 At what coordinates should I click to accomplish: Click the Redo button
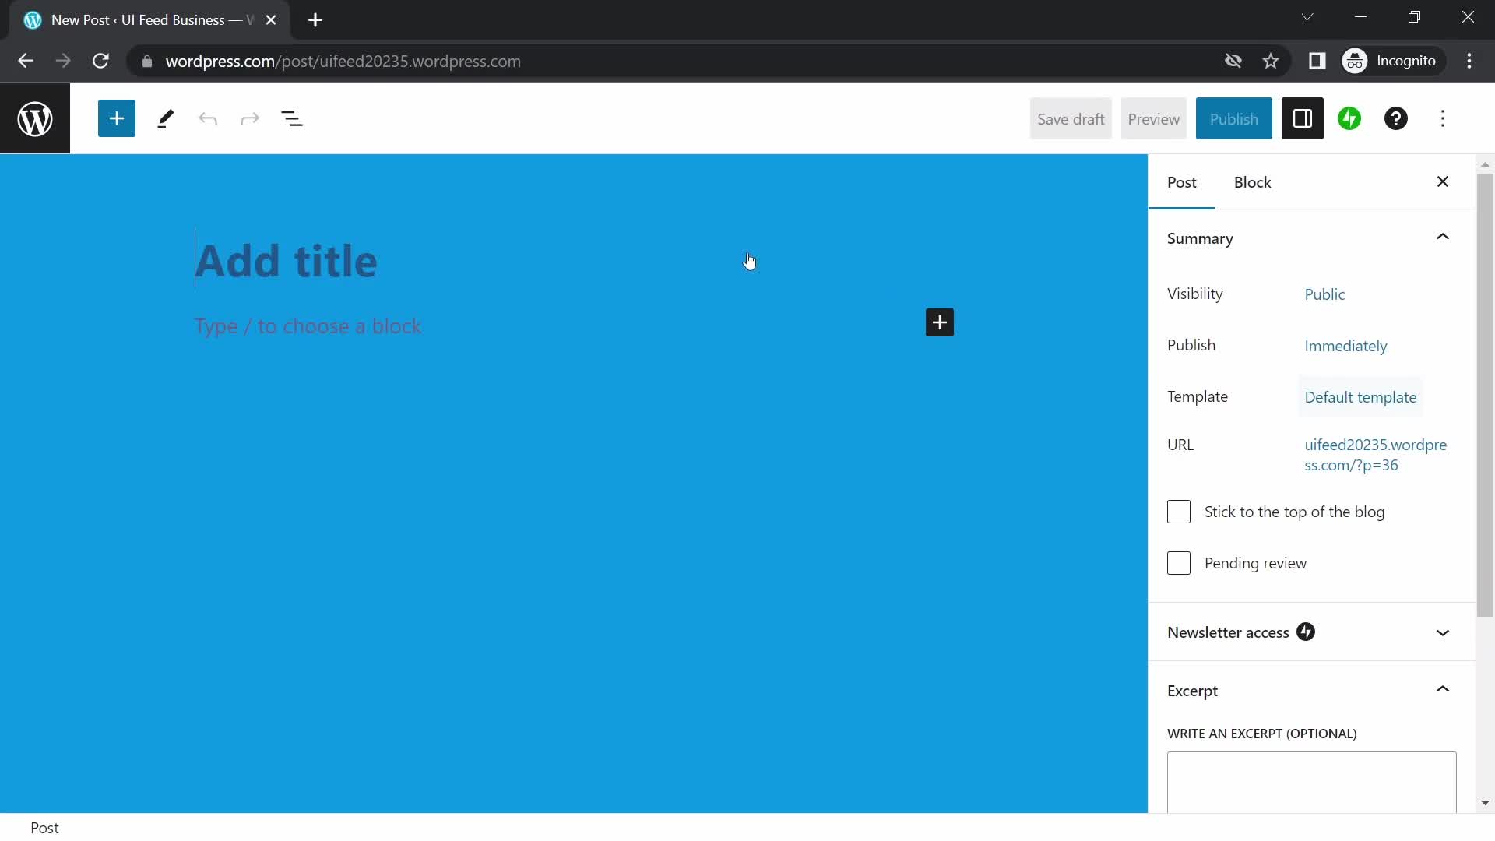pyautogui.click(x=249, y=119)
